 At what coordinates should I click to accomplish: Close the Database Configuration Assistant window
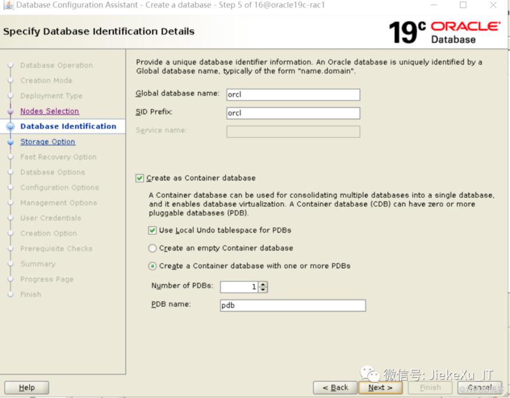[x=493, y=5]
